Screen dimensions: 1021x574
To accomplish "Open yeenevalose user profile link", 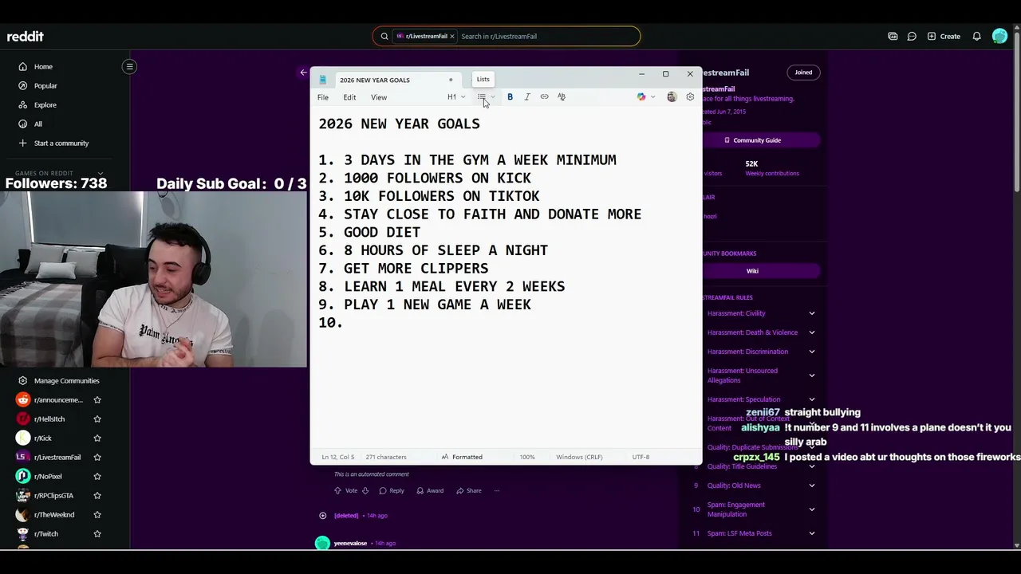I will click(x=350, y=544).
